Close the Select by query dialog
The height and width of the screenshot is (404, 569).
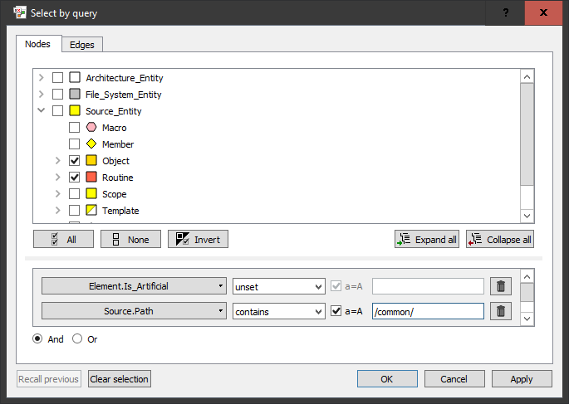(x=543, y=12)
